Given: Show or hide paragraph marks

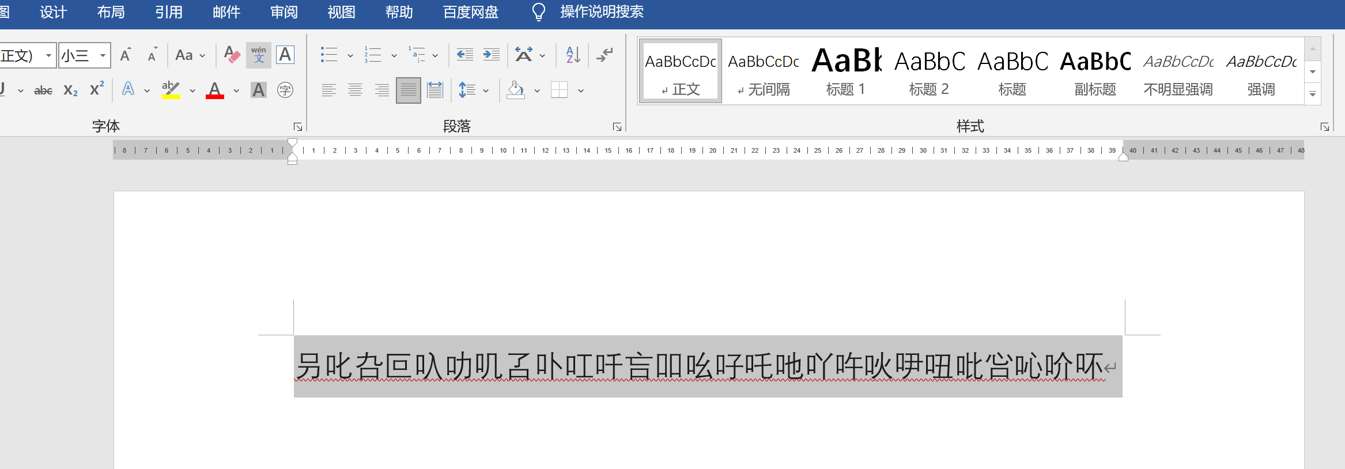Looking at the screenshot, I should coord(605,55).
